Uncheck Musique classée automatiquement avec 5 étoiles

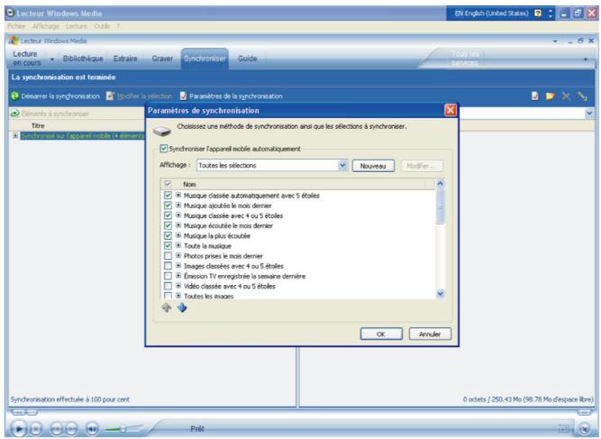pyautogui.click(x=168, y=196)
